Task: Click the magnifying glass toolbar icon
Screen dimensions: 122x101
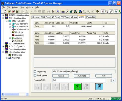Action: pyautogui.click(x=107, y=12)
